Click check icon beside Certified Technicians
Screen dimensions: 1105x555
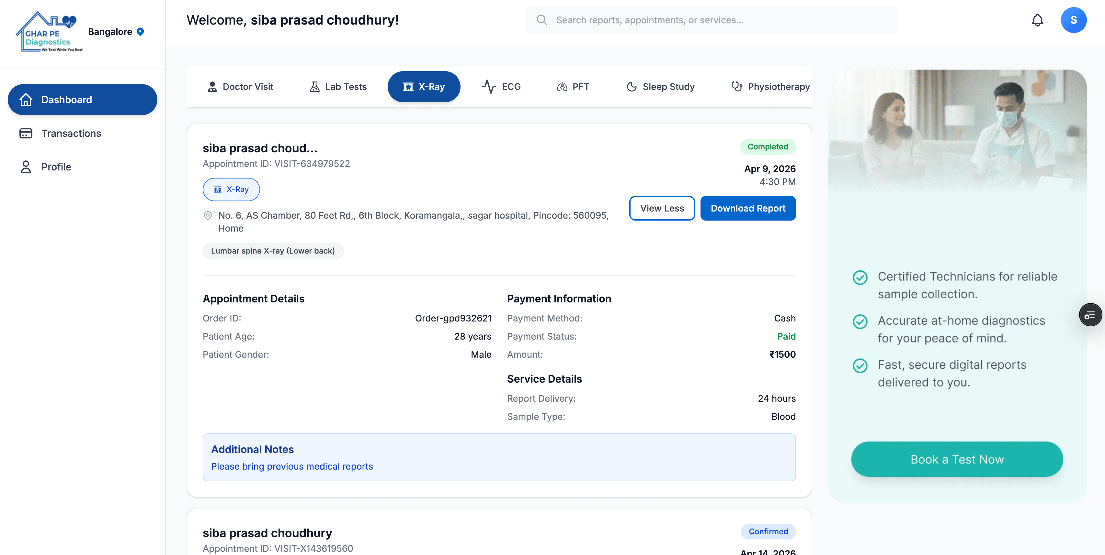(x=860, y=277)
